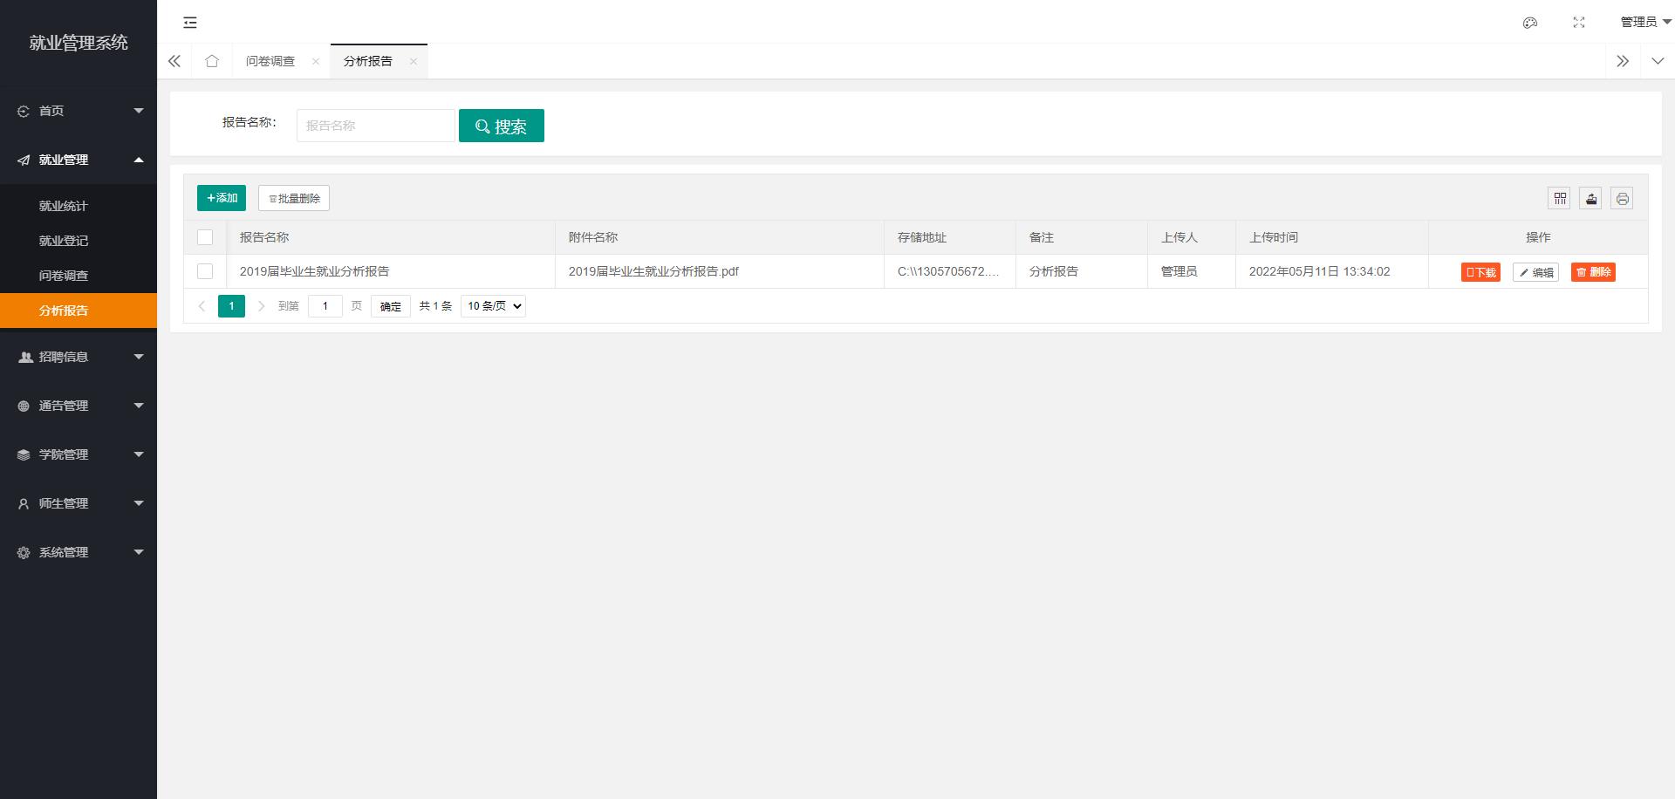
Task: Click the 共 1 条 total count text
Action: (435, 306)
